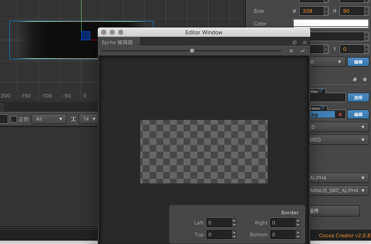This screenshot has width=371, height=244.
Task: Toggle the 正则 regex checkbox
Action: point(14,119)
